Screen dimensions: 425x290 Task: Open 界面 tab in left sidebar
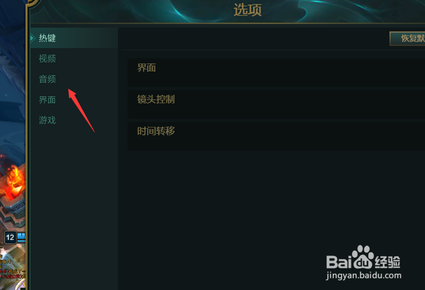[x=47, y=100]
